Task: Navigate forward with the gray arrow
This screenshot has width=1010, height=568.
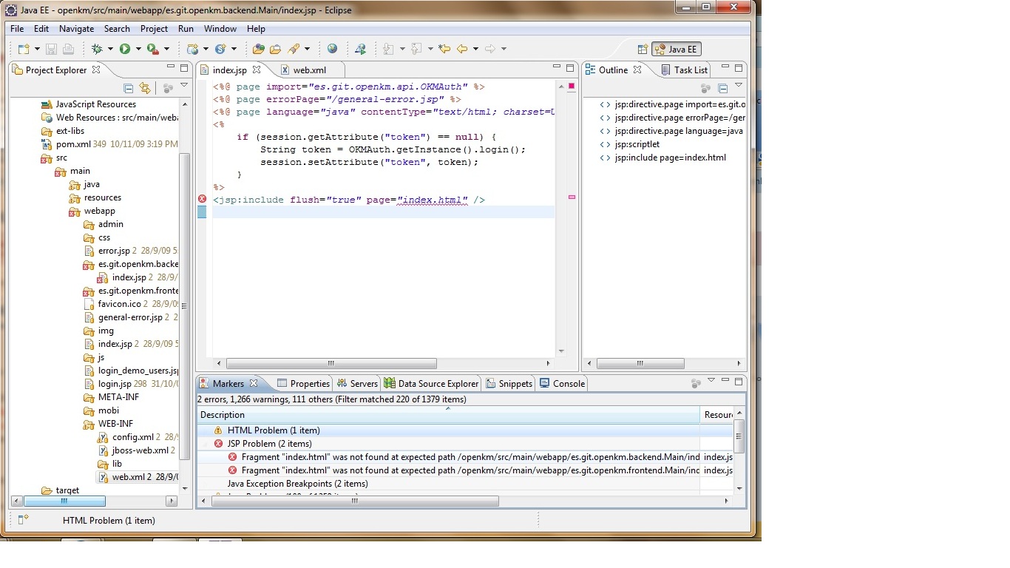Action: coord(489,49)
